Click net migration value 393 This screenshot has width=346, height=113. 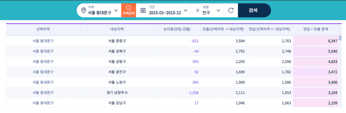click(x=196, y=62)
